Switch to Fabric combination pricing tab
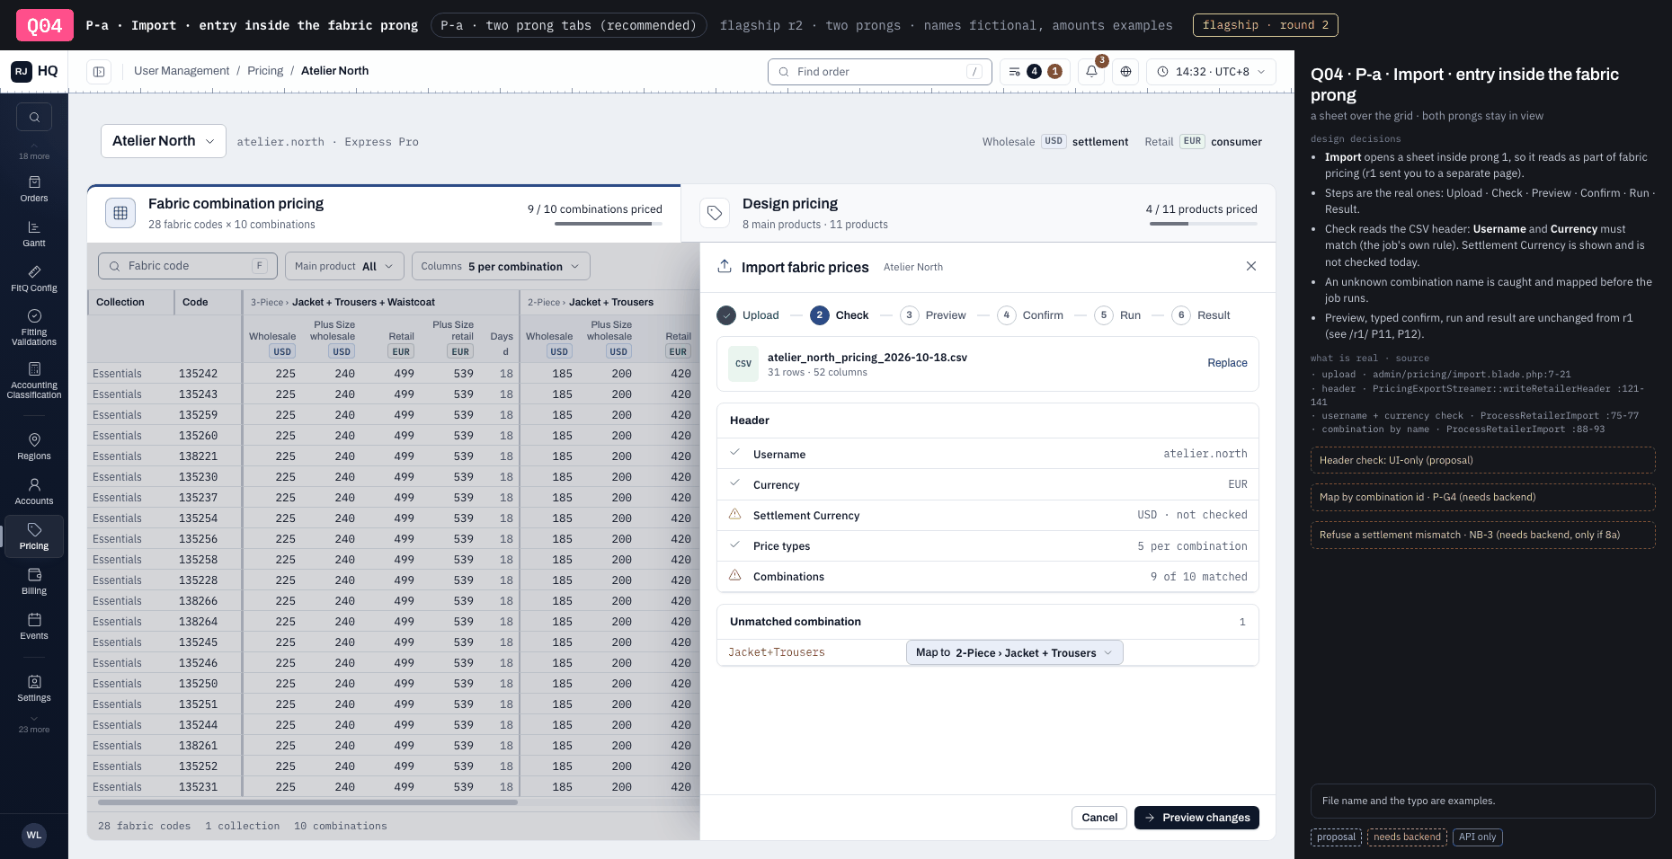1672x859 pixels. click(x=384, y=214)
